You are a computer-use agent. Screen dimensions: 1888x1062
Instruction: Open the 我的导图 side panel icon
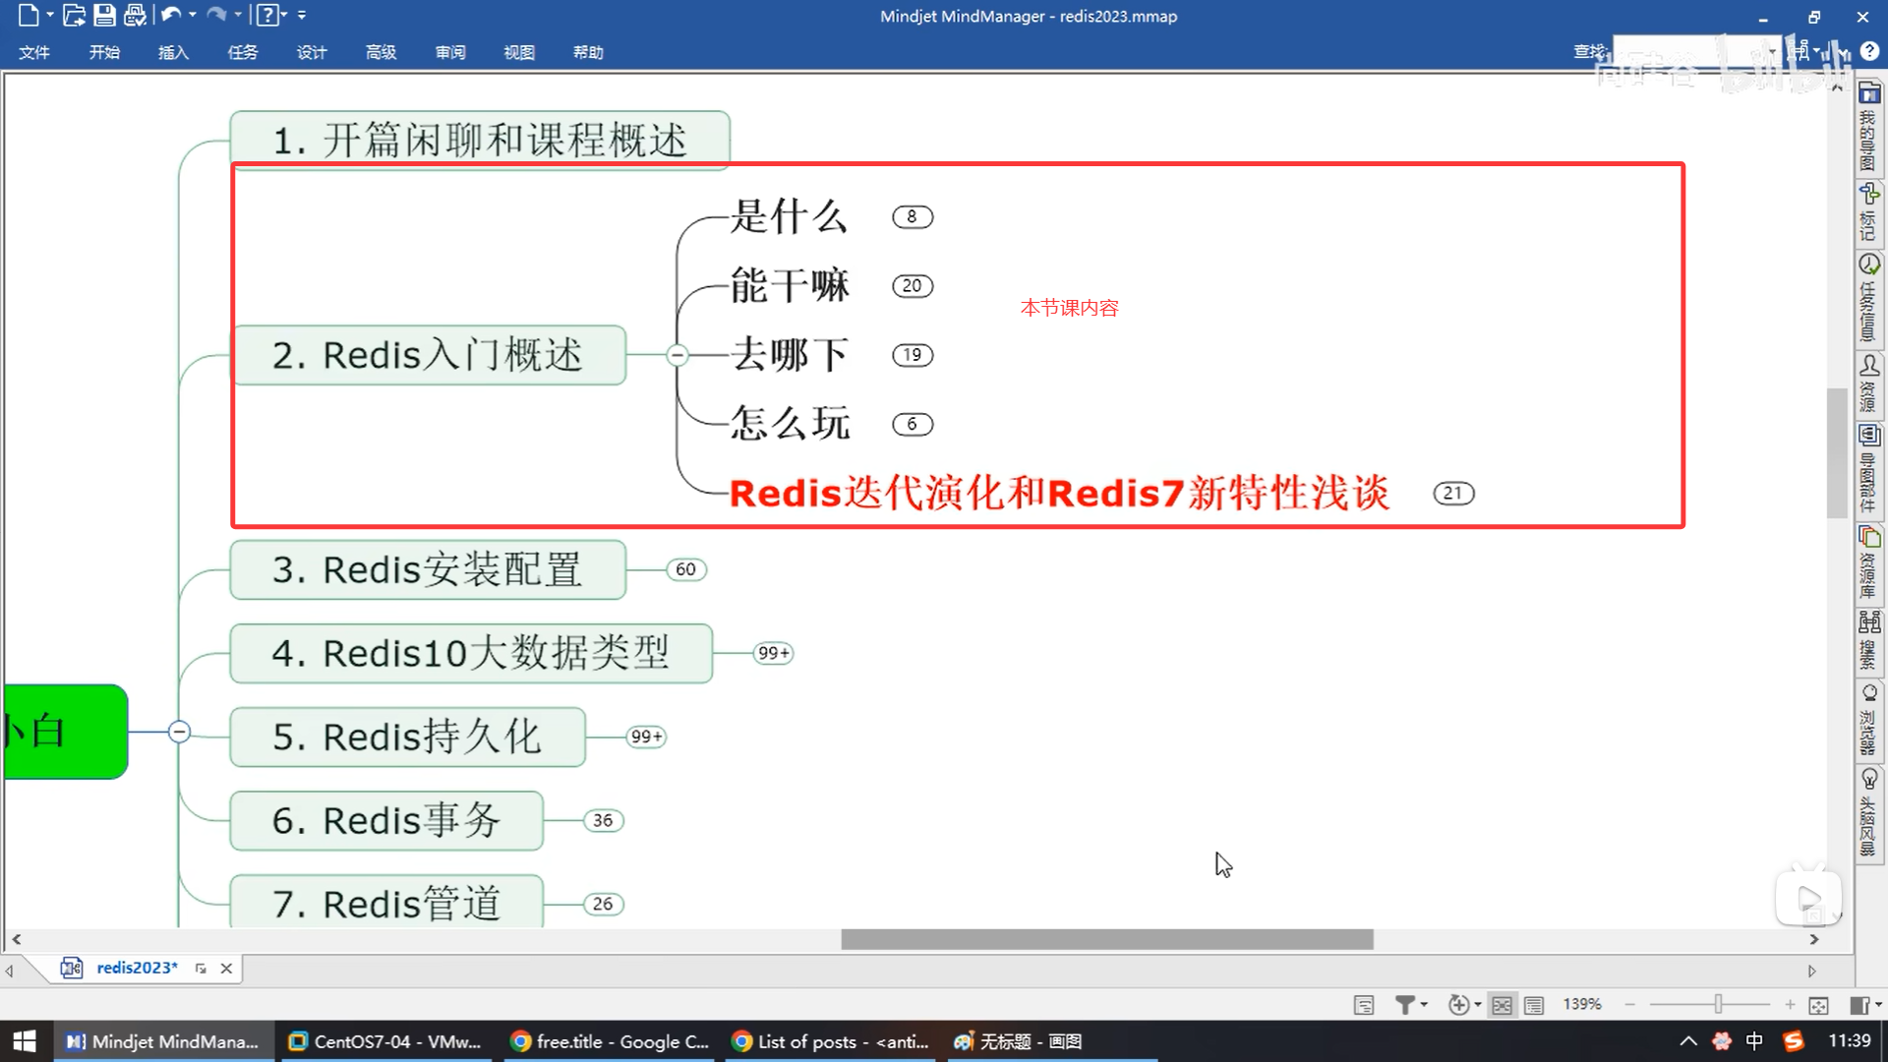point(1868,93)
